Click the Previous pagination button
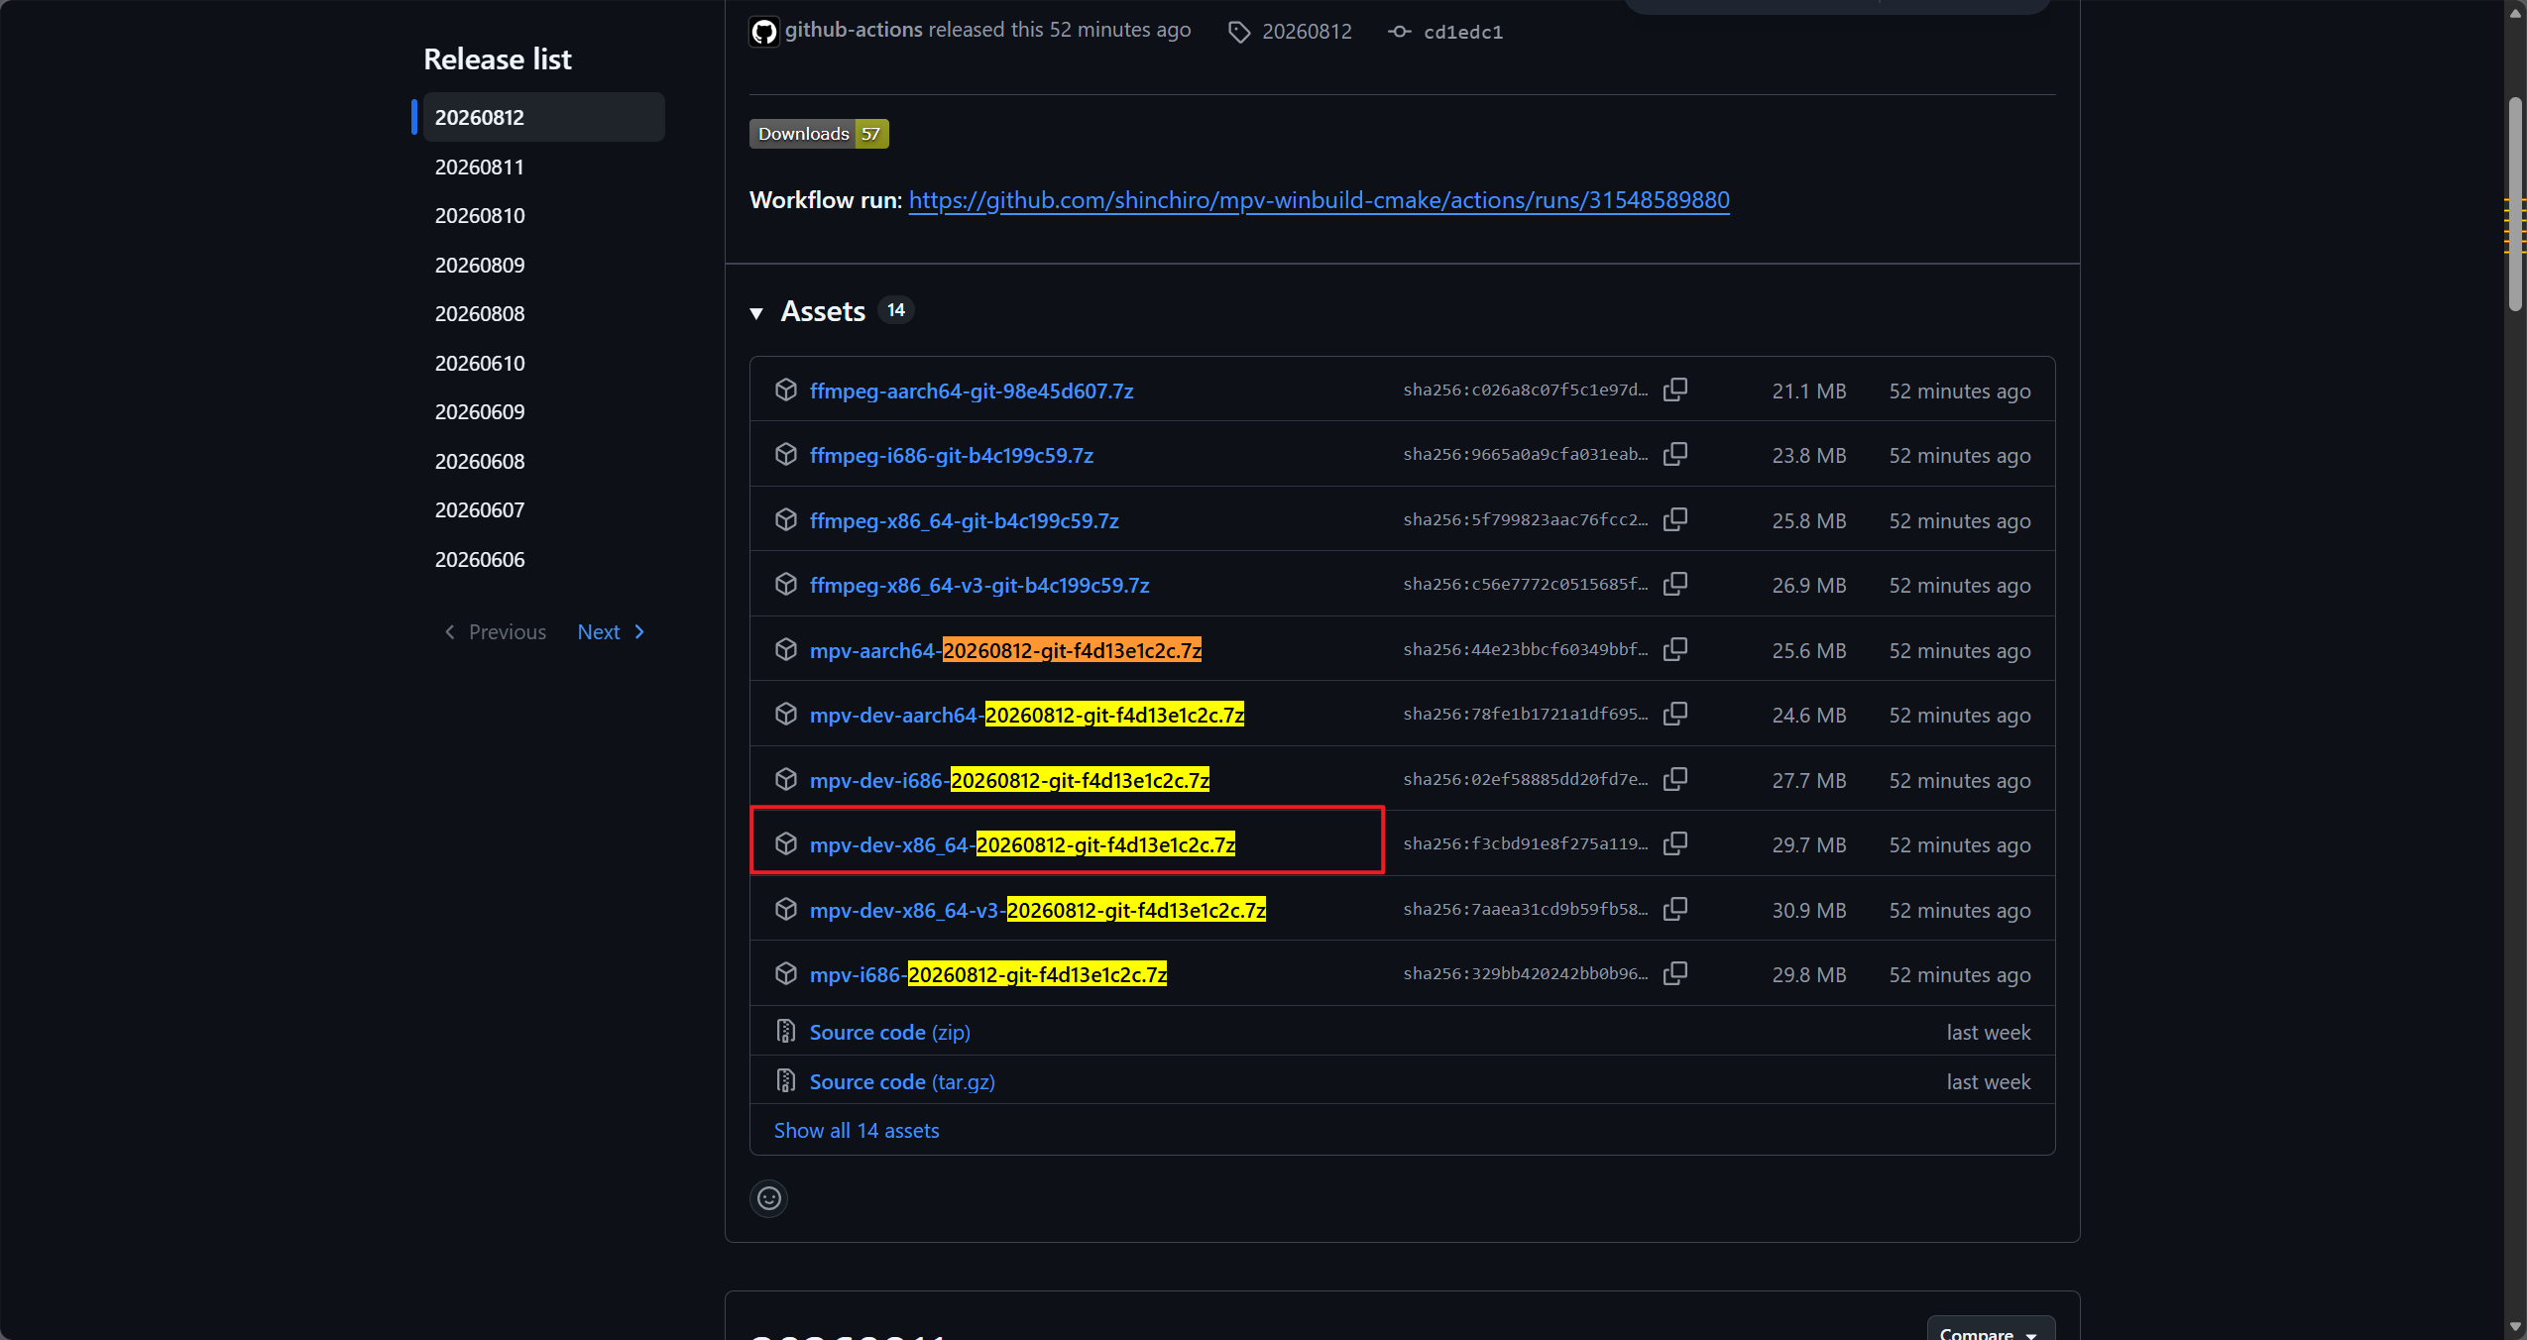 pos(495,632)
